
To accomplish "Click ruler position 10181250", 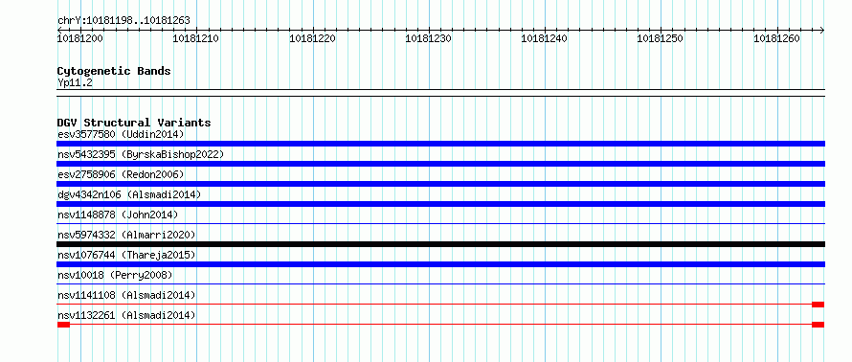I will 661,38.
